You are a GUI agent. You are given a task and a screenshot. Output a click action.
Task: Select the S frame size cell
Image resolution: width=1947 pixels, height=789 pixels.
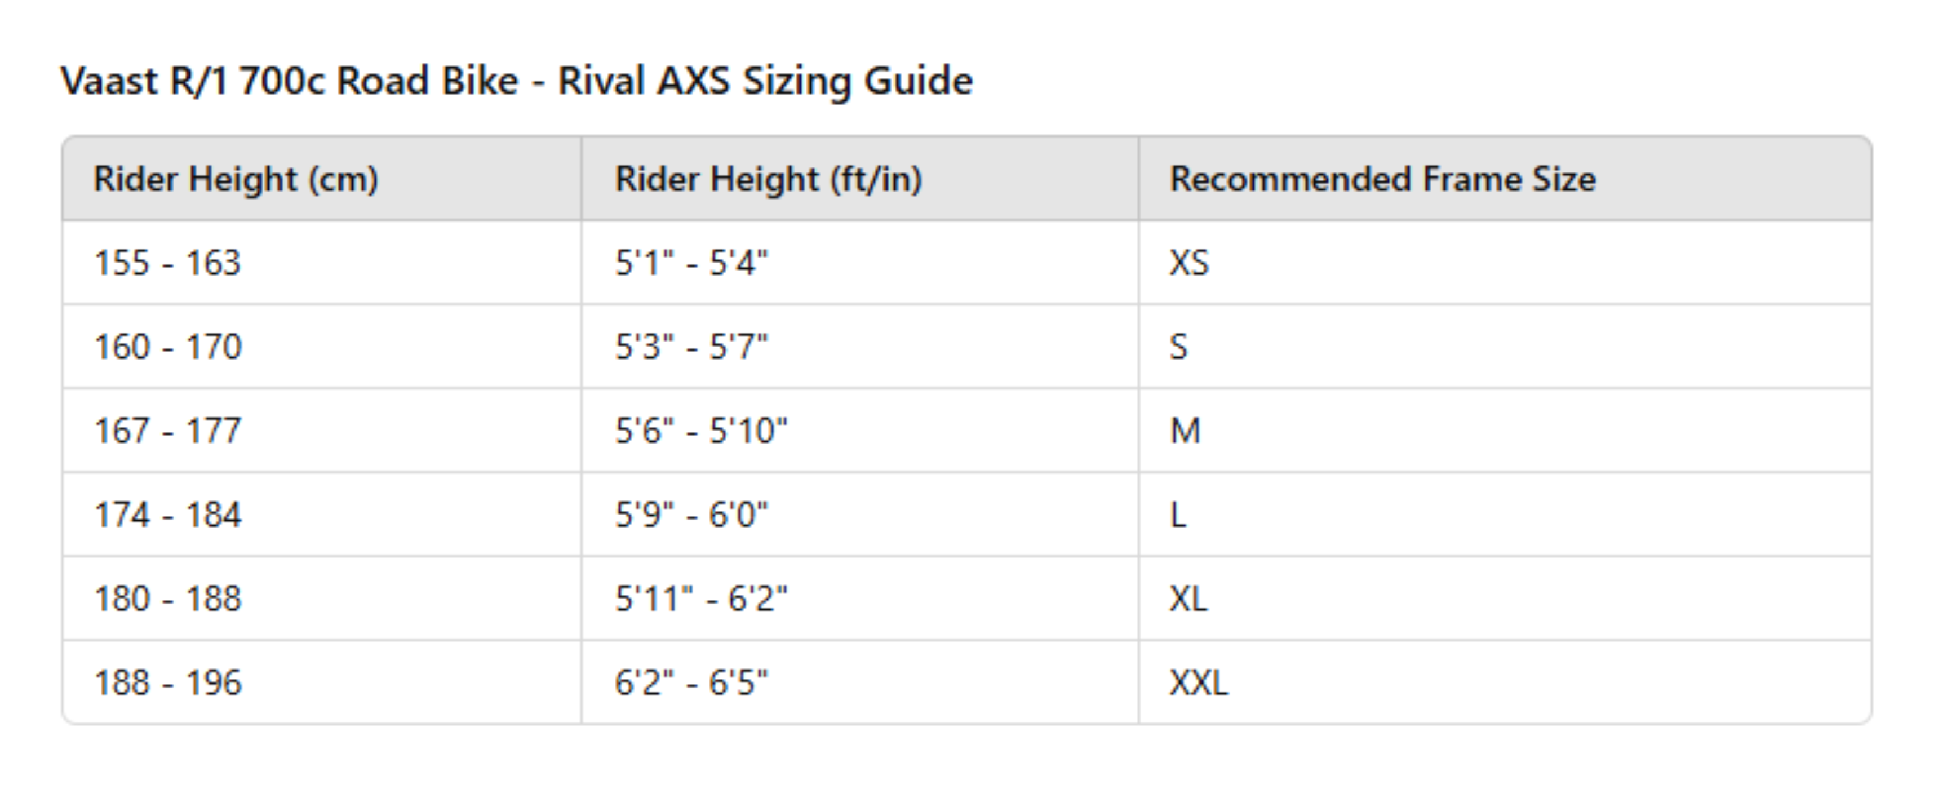[1178, 347]
